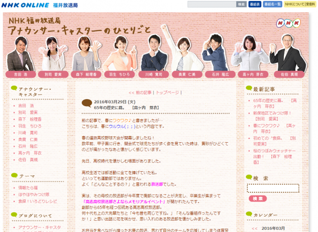Open sidebar link 石井 隆広
318x232 pixels.
point(28,146)
